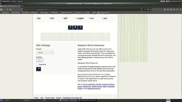Open the MSFU bookmark
The image size is (182, 102).
94,12
